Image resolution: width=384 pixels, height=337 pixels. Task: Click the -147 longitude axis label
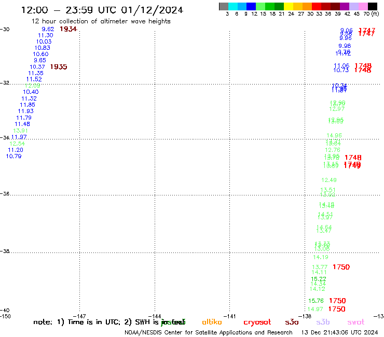click(x=79, y=316)
